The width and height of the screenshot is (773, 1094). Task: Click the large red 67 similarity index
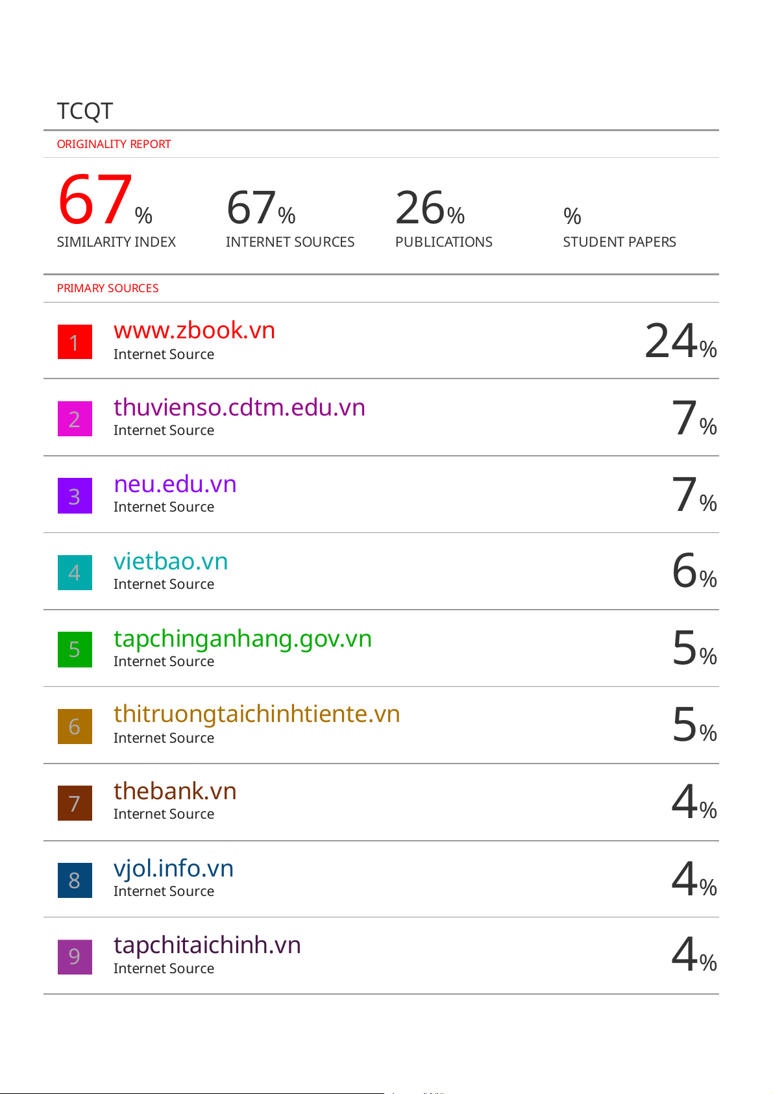[96, 200]
